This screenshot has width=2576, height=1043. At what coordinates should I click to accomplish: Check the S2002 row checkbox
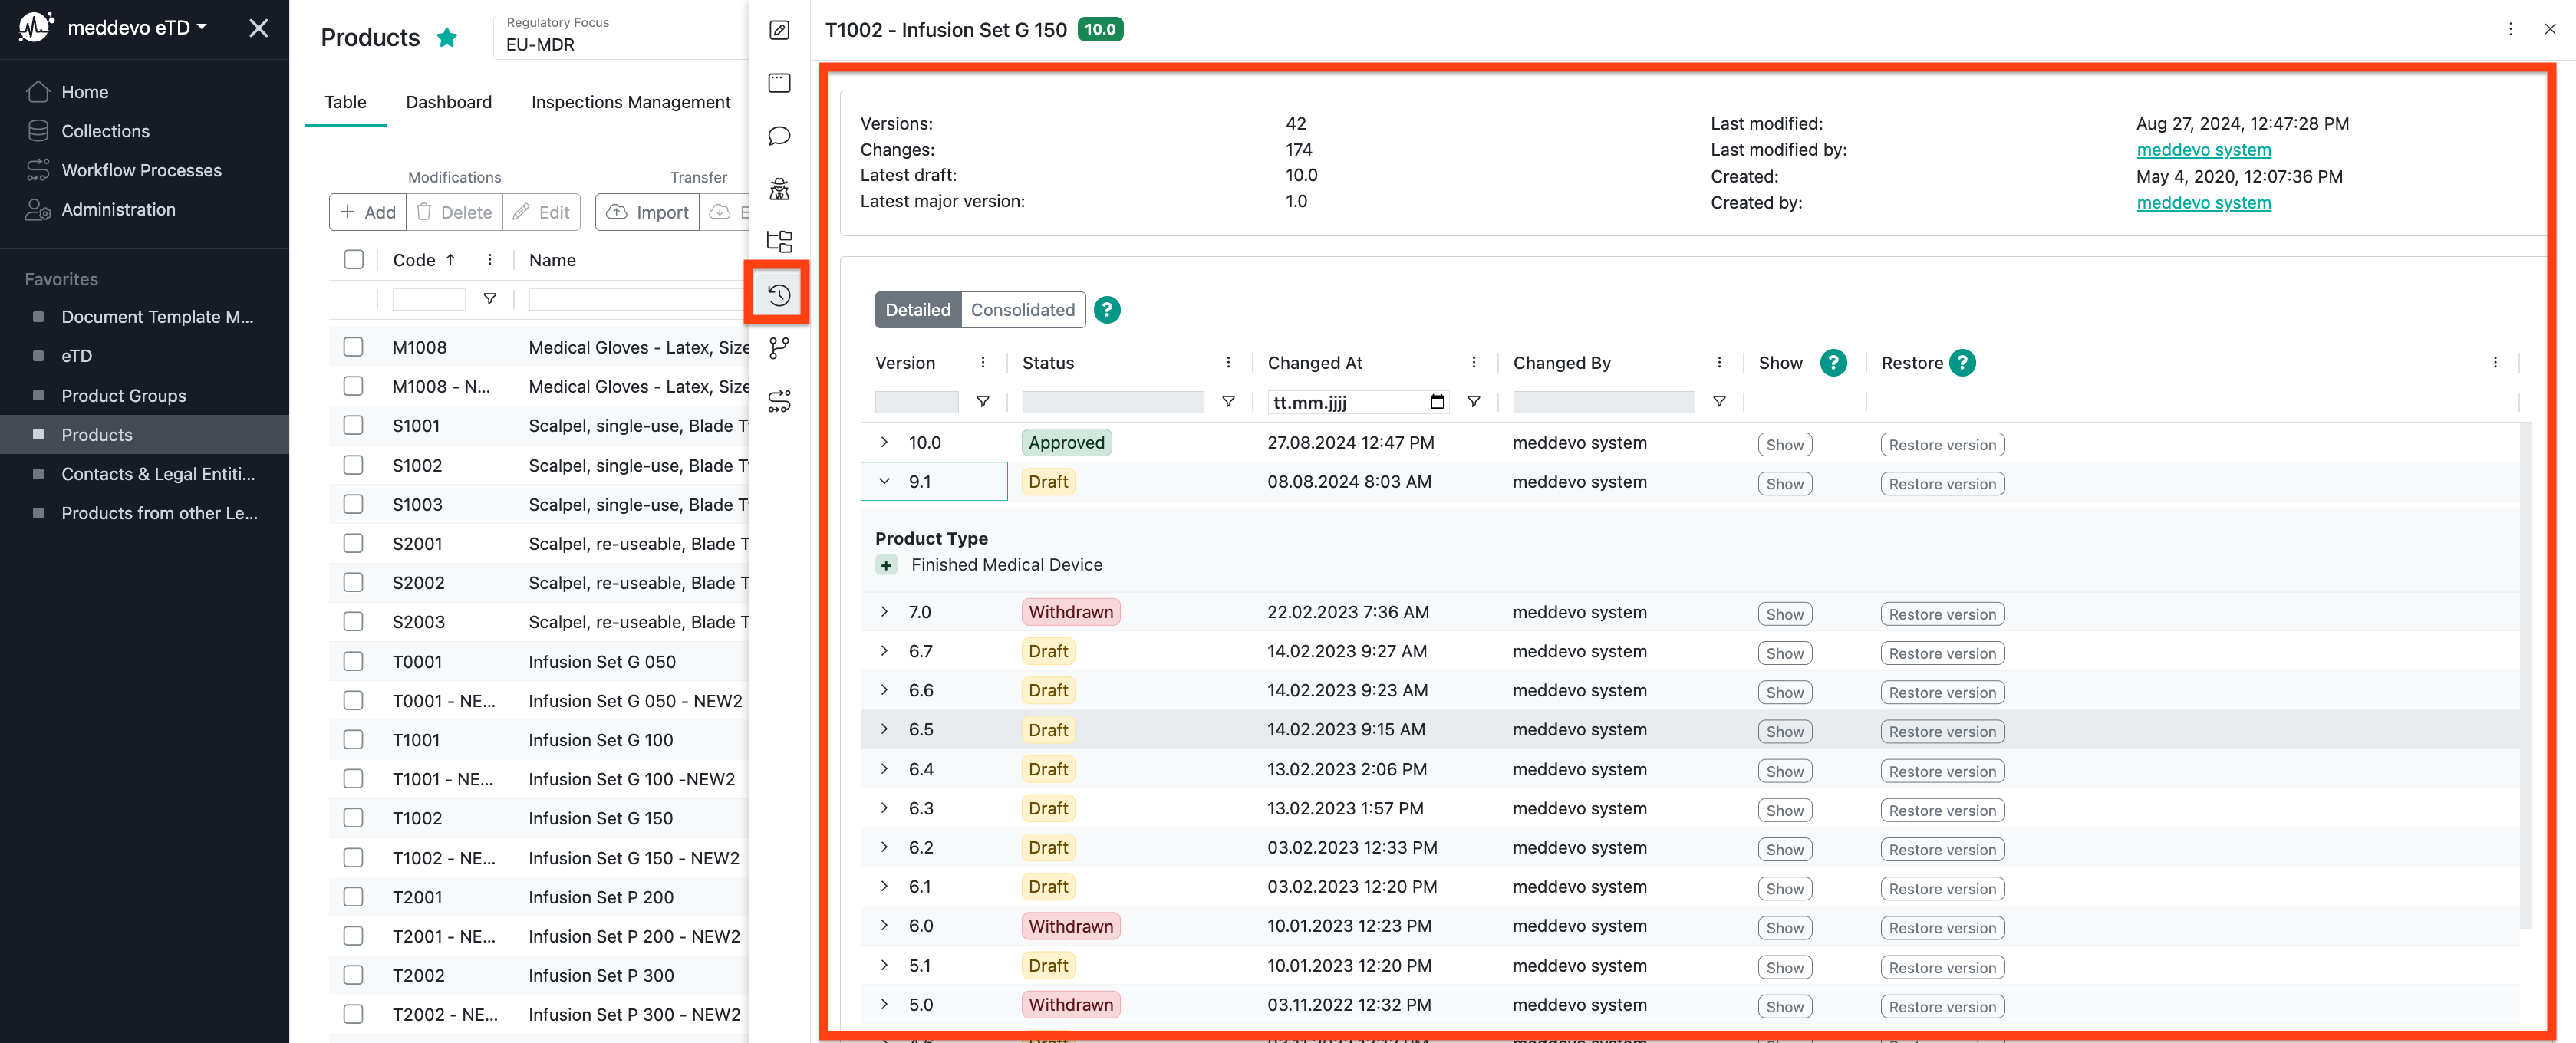click(x=353, y=582)
